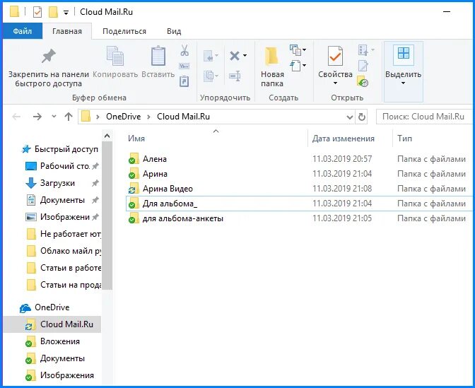Click the search box Поиск: Cloud Mail.Ru
The image size is (475, 388).
[x=424, y=117]
